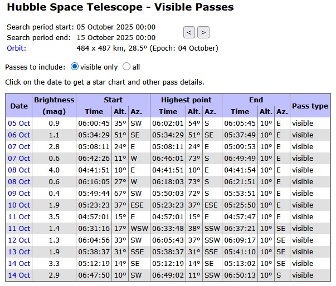Viewport: 336px width, 286px height.
Task: Open 07 Oct pass starting at 05:08:11
Action: coord(19,146)
